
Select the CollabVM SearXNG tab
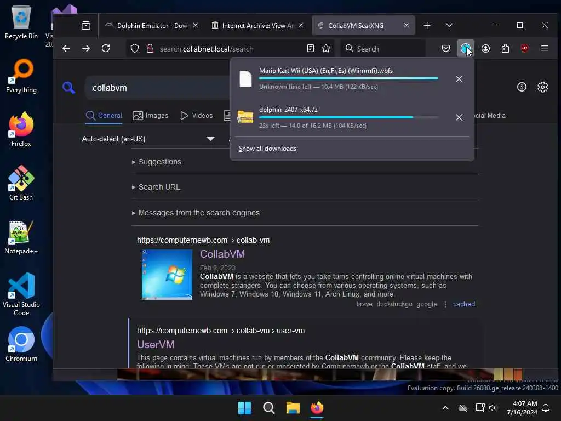click(x=363, y=25)
